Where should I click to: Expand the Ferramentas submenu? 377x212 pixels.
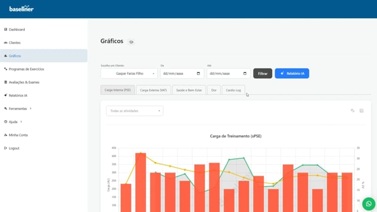[x=31, y=108]
